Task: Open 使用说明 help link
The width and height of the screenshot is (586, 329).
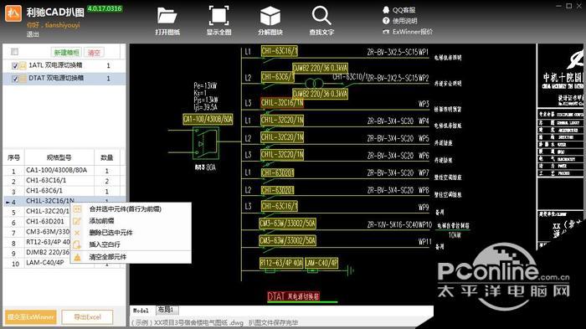Action: [x=399, y=21]
